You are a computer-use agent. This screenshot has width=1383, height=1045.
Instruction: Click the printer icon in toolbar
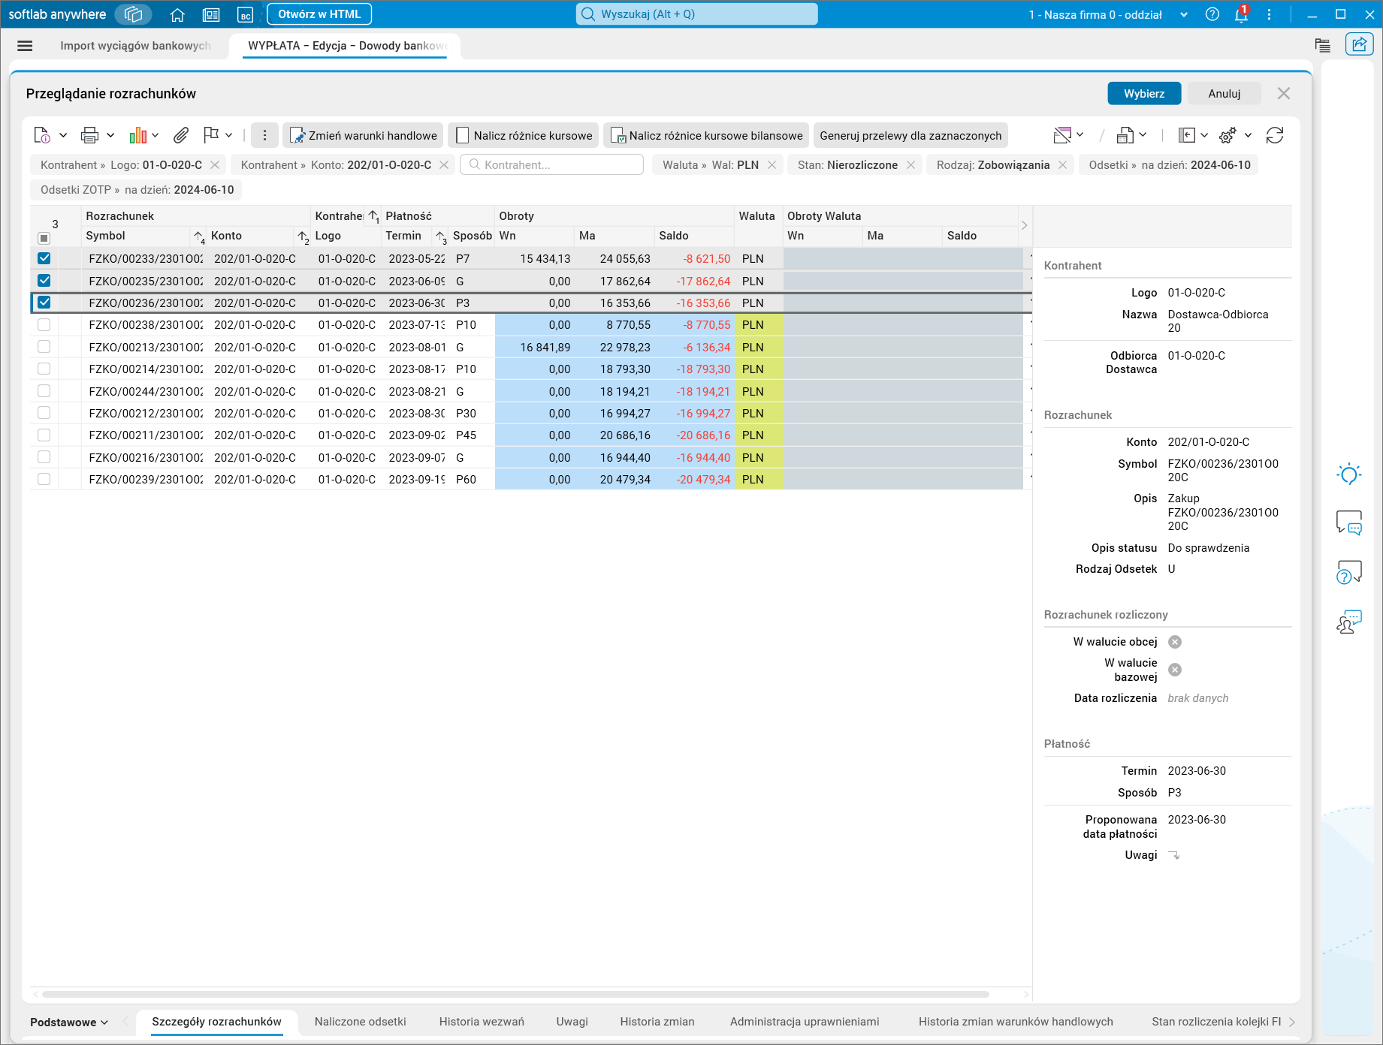(89, 135)
